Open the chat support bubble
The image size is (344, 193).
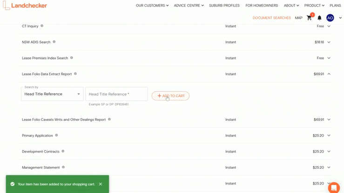coord(334,187)
